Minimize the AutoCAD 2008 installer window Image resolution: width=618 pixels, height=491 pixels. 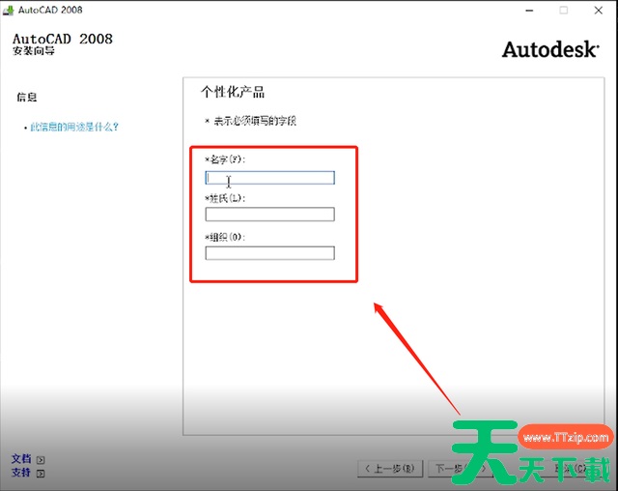[529, 11]
